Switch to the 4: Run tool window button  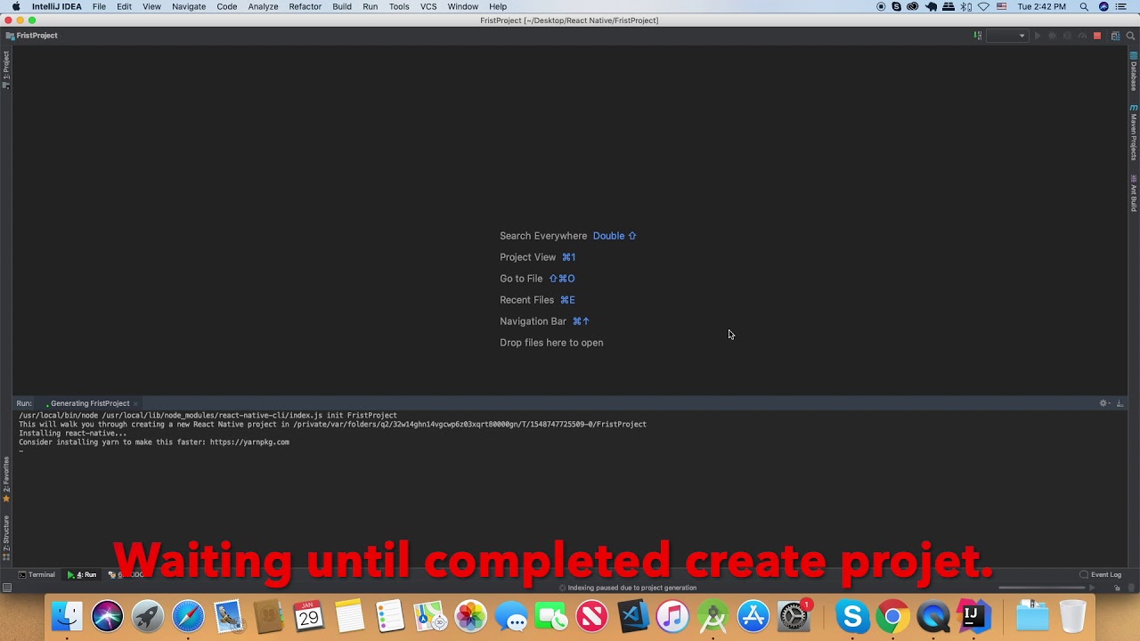pyautogui.click(x=82, y=575)
